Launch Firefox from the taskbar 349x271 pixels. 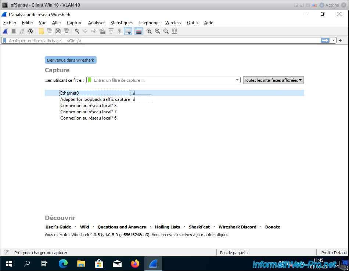point(135,264)
